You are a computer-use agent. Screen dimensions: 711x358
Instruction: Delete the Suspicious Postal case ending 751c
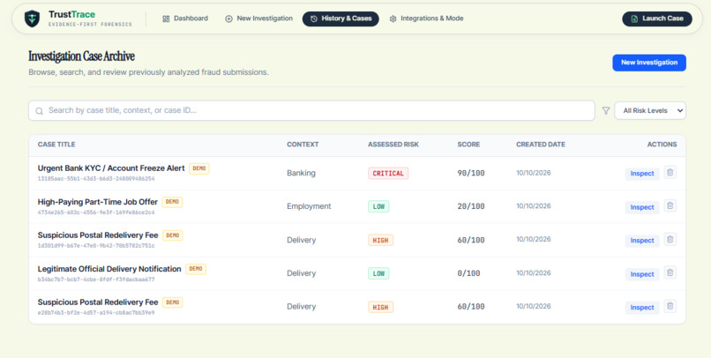670,239
